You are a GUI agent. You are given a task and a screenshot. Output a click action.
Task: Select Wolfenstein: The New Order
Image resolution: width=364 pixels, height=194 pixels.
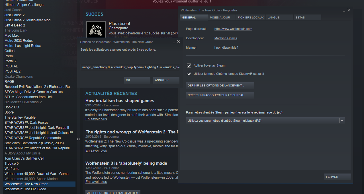click(x=39, y=184)
